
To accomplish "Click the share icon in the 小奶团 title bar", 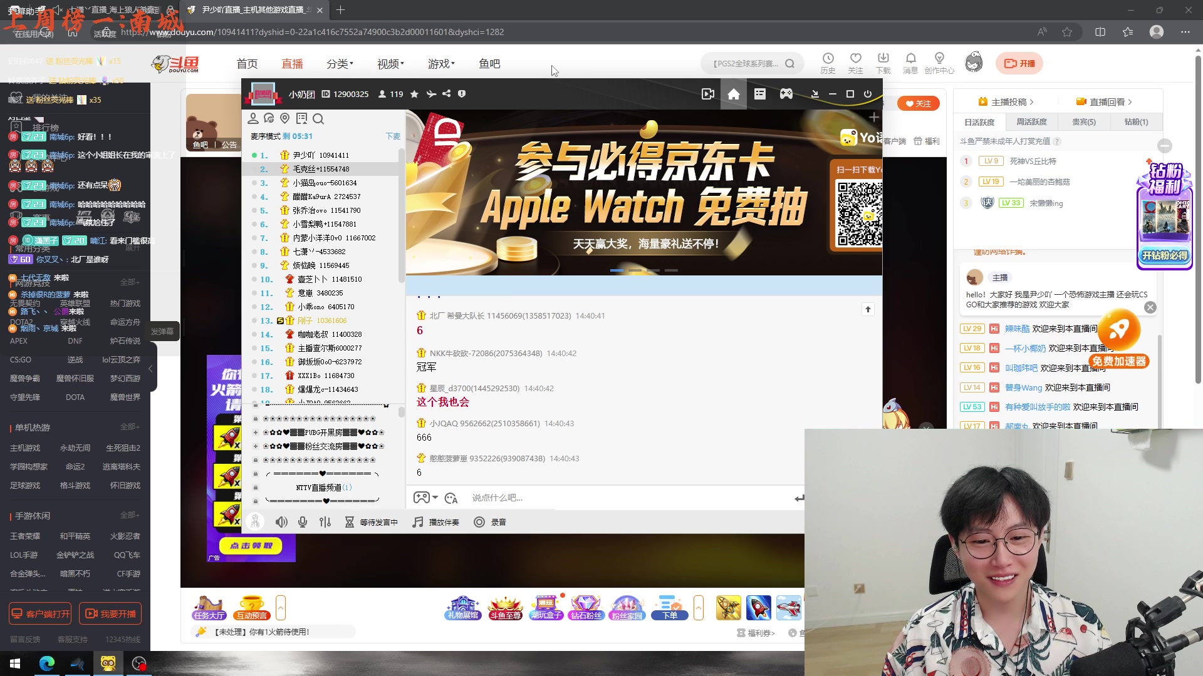I will point(446,94).
